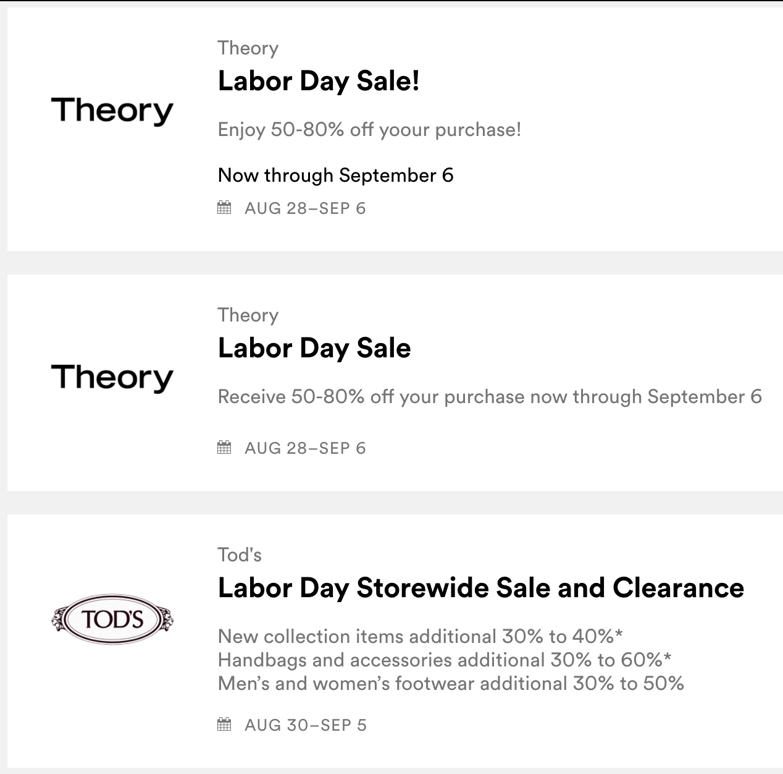Click "Handbags and accessories additional 30% to 60%" line
The width and height of the screenshot is (783, 774).
coord(444,660)
